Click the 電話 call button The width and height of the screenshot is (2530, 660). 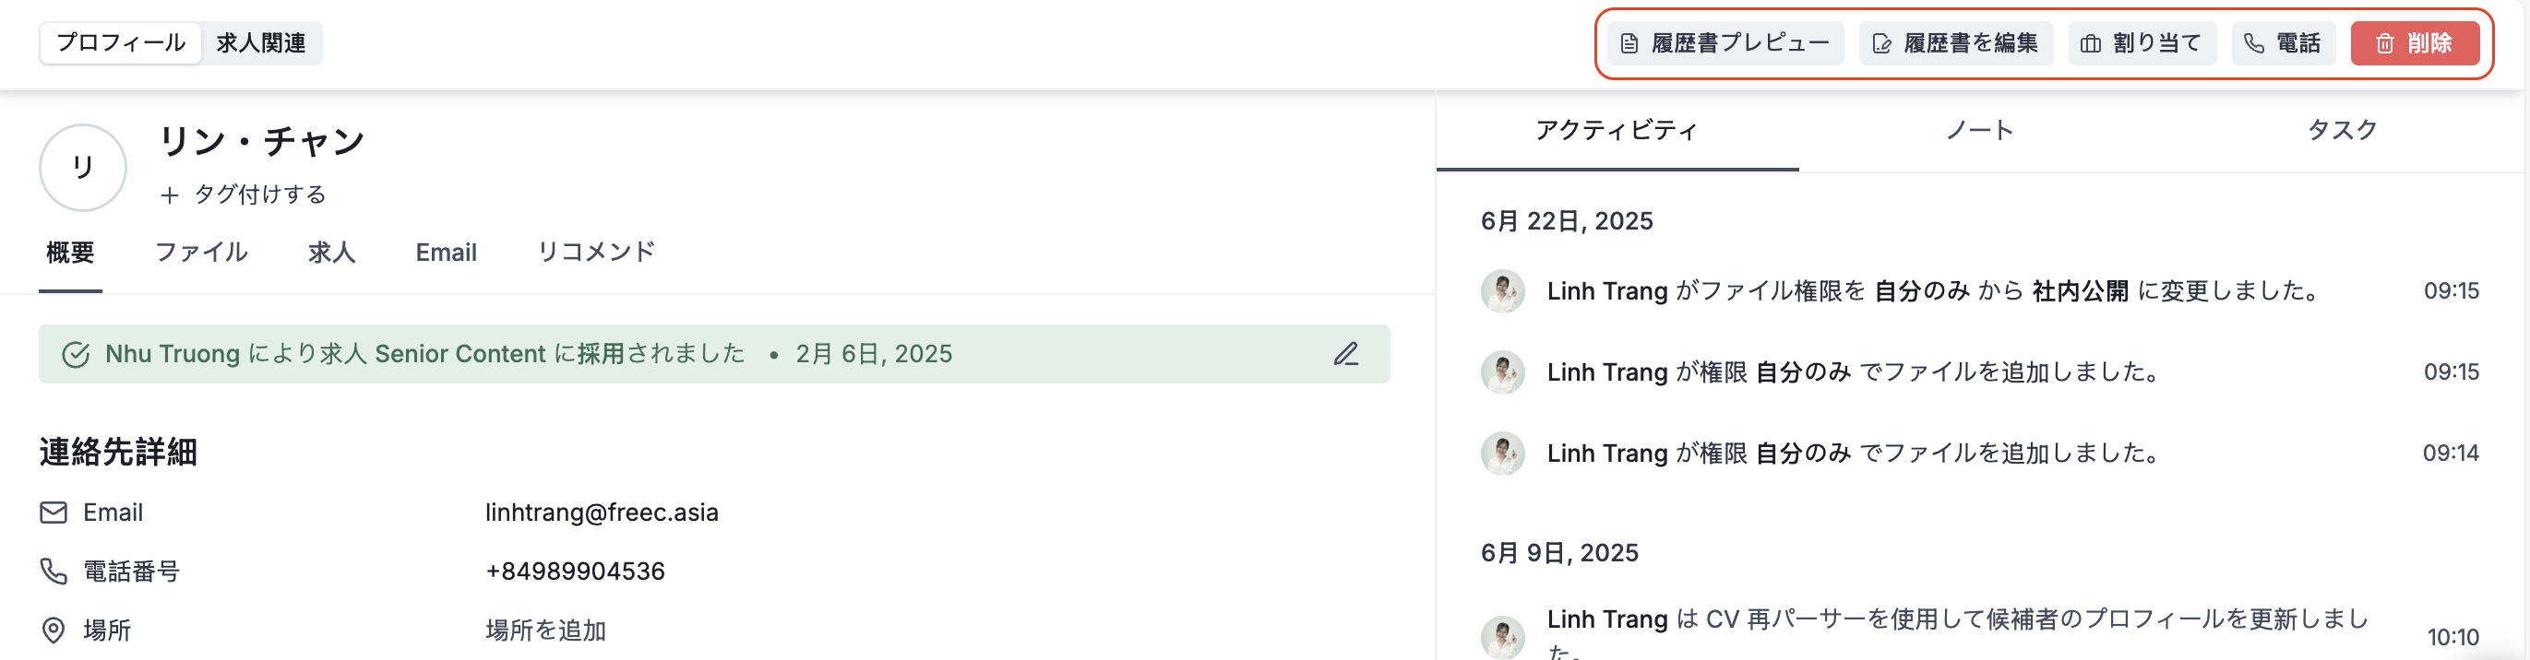pos(2283,43)
